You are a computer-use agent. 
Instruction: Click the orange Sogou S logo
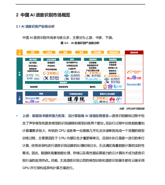click(105, 86)
